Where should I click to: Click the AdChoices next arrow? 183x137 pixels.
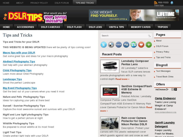click(175, 89)
